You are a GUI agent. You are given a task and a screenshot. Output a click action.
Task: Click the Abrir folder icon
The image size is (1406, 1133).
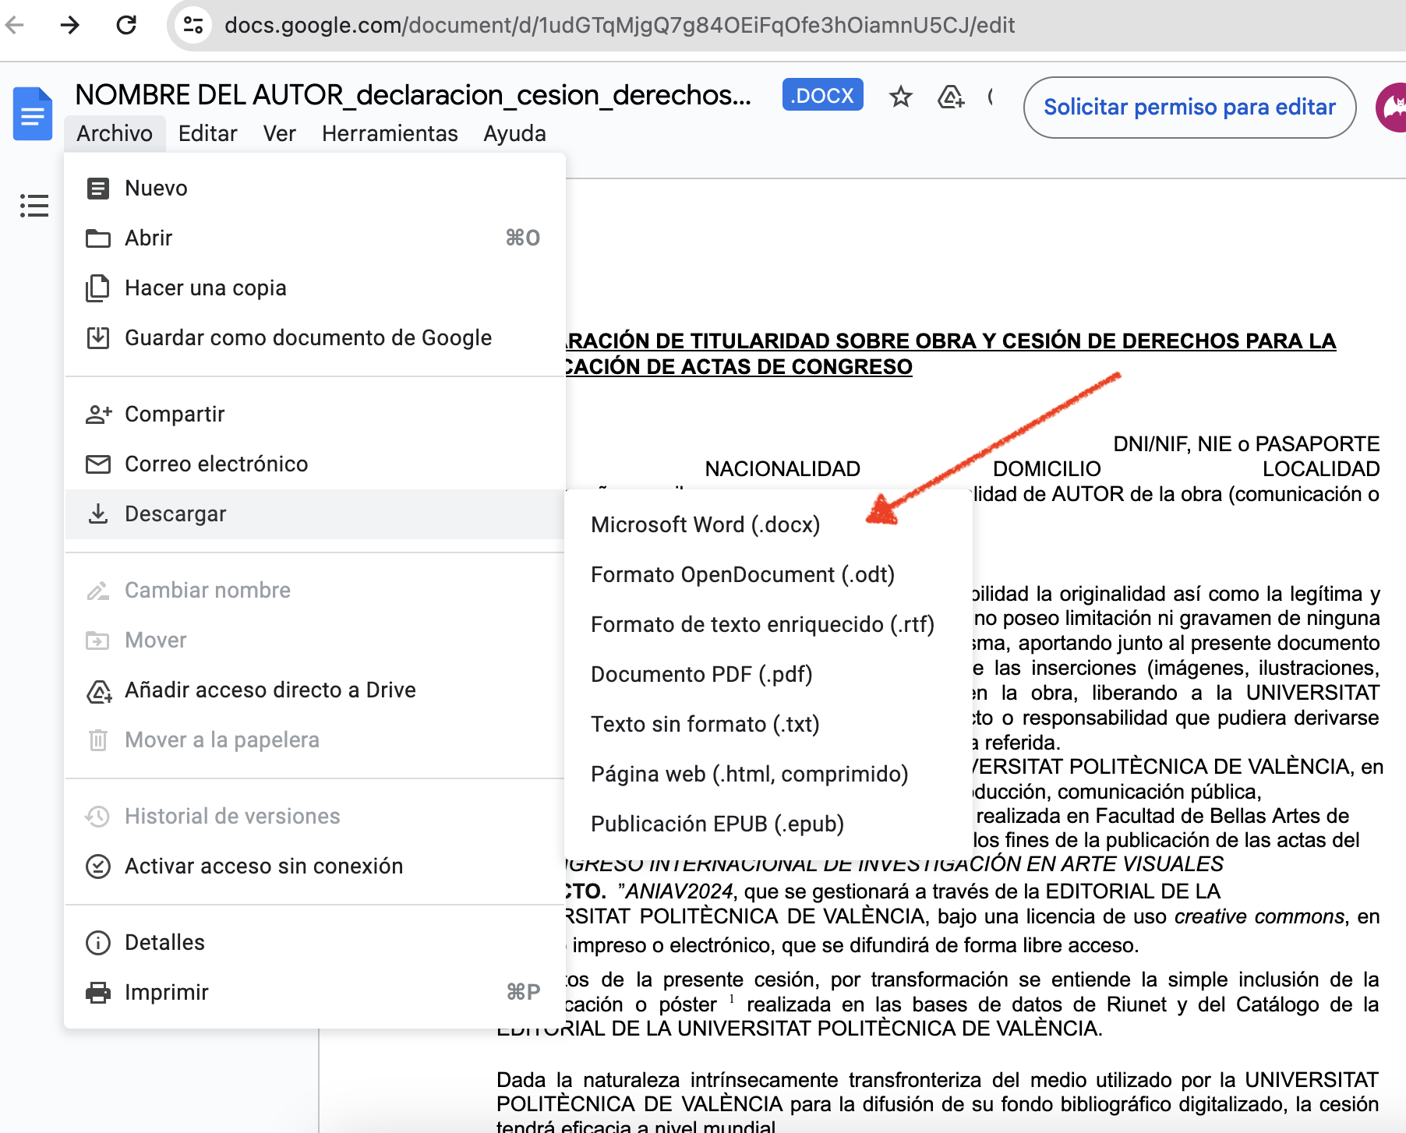click(x=98, y=238)
